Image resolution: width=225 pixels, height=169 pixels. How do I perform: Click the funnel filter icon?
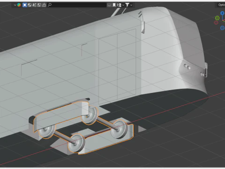click(x=127, y=5)
